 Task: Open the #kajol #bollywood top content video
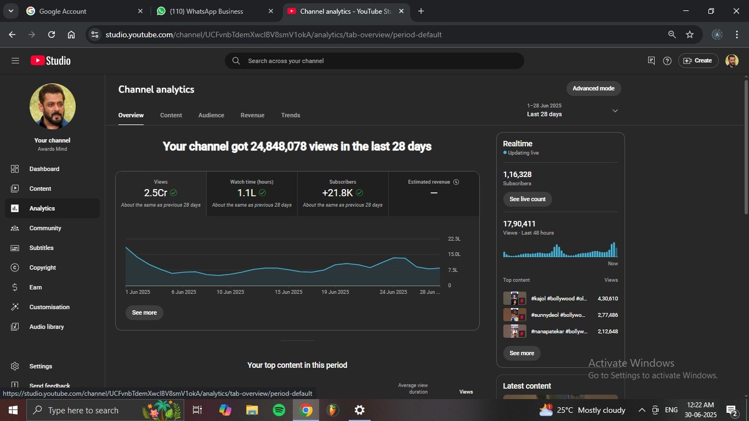pos(560,298)
